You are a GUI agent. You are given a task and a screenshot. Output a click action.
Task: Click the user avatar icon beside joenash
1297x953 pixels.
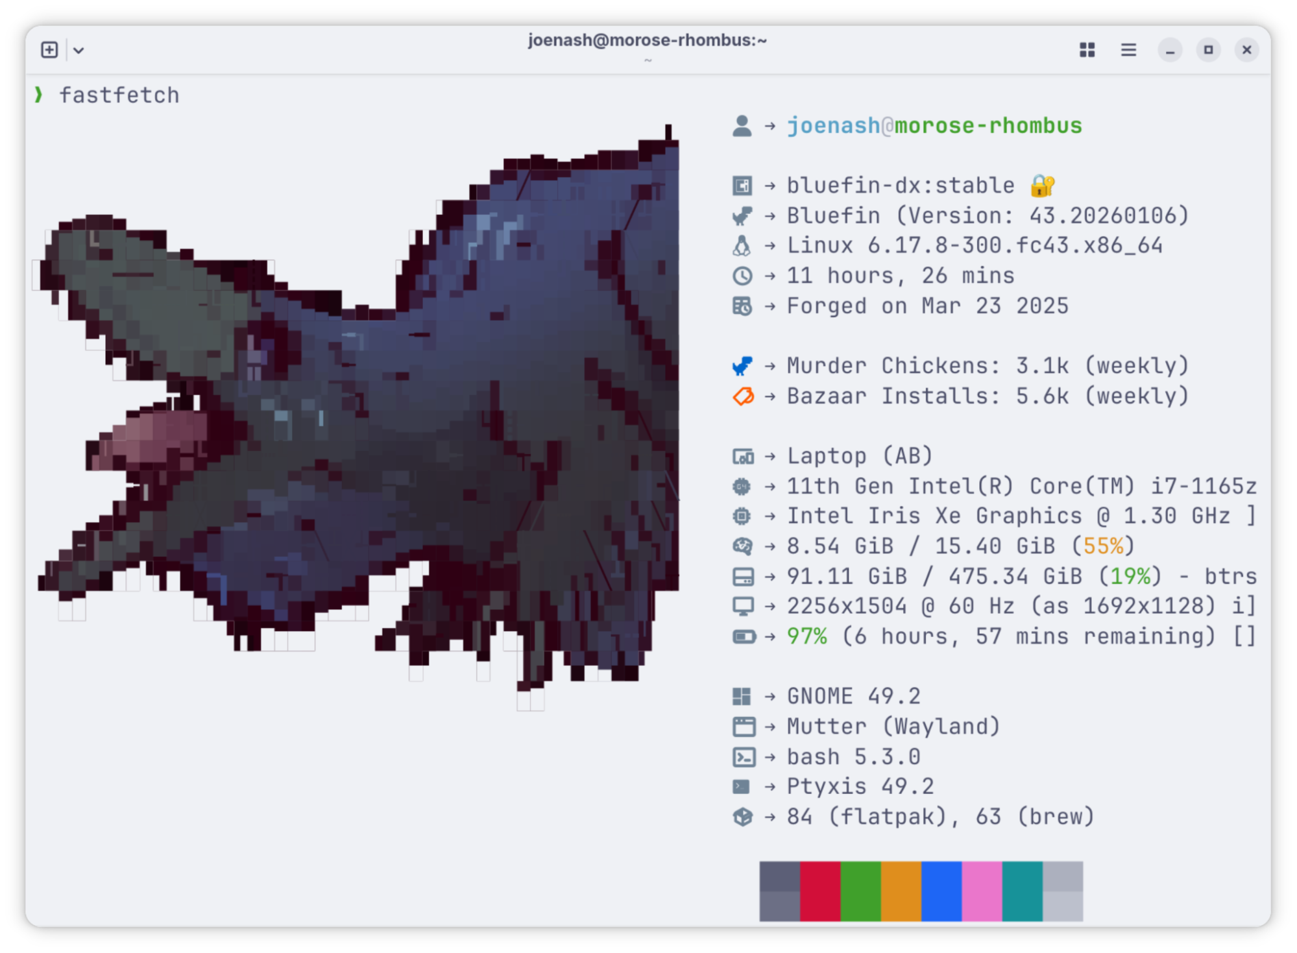[742, 126]
